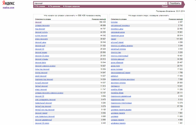196x125 pixels.
Task: Open the 'под ламинат' query link
Action: click(40, 29)
